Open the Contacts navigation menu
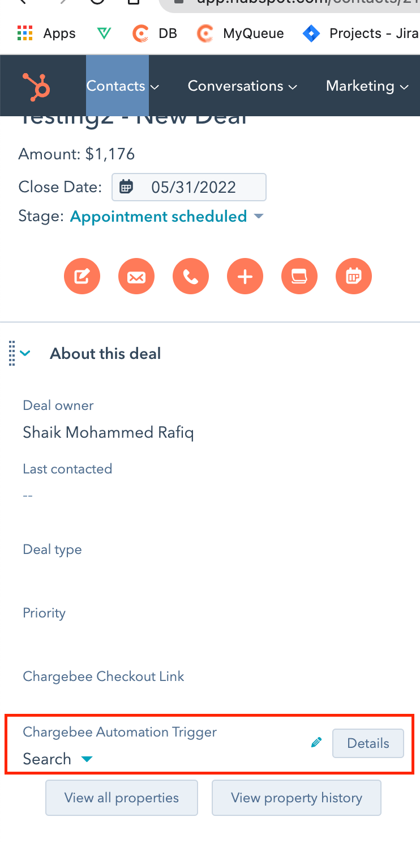Image resolution: width=420 pixels, height=842 pixels. (122, 86)
